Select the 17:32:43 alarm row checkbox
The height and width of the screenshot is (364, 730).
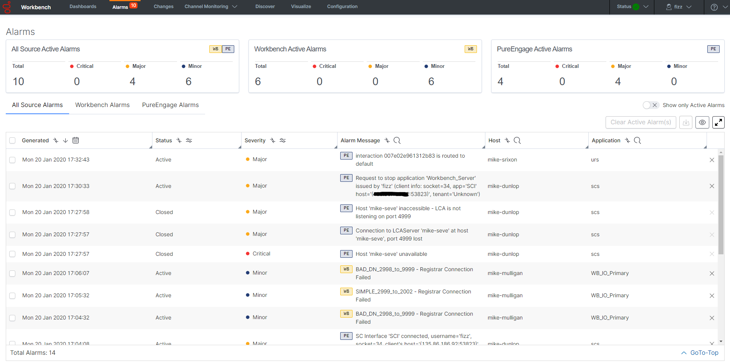coord(12,160)
